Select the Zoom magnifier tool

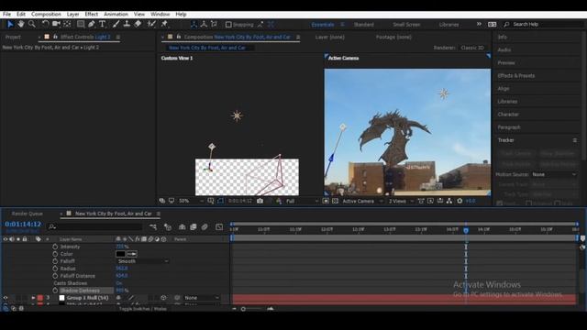point(32,25)
